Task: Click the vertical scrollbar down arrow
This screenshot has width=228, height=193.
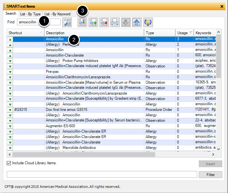Action: [218, 149]
